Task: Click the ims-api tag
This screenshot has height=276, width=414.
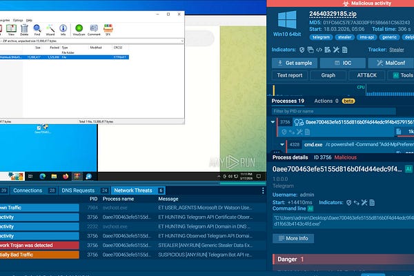Action: (367, 37)
